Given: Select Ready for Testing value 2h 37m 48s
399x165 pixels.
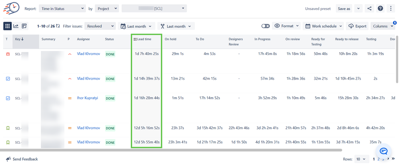Looking at the screenshot, I should (x=321, y=128).
